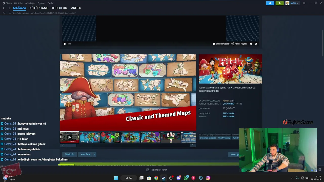The width and height of the screenshot is (324, 182).
Task: Open the Görünüm menu
Action: (18, 3)
